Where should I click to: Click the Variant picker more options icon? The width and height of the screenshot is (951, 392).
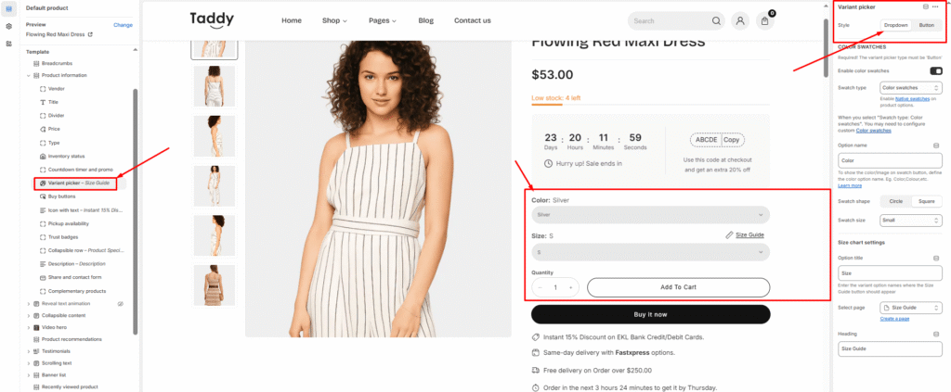(x=936, y=6)
